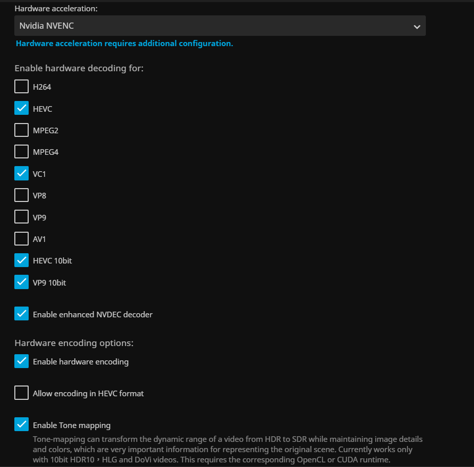Click the dropdown chevron arrow icon
Viewport: 474px width, 467px height.
click(417, 27)
